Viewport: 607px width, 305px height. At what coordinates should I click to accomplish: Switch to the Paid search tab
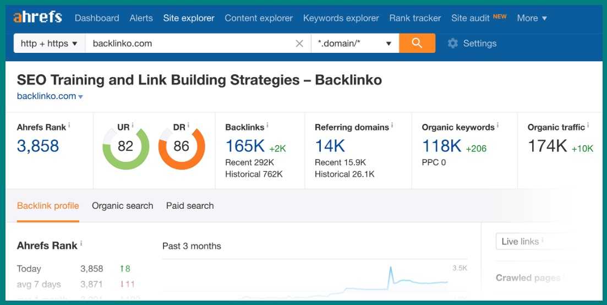[190, 206]
